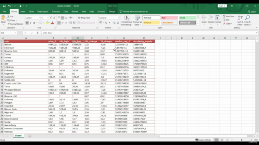This screenshot has width=259, height=145.
Task: Click the Increase Decimal icon
Action: coord(114,23)
